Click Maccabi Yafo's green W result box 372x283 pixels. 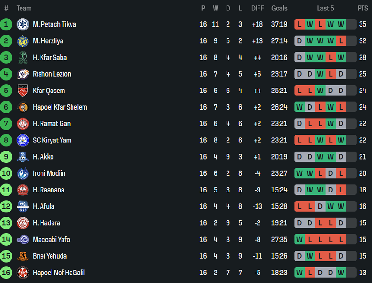click(x=300, y=240)
